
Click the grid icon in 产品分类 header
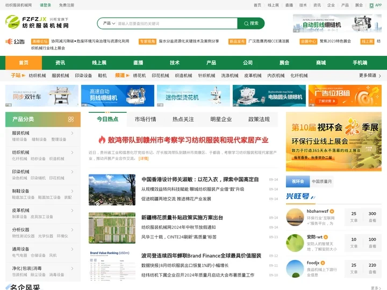(71, 119)
